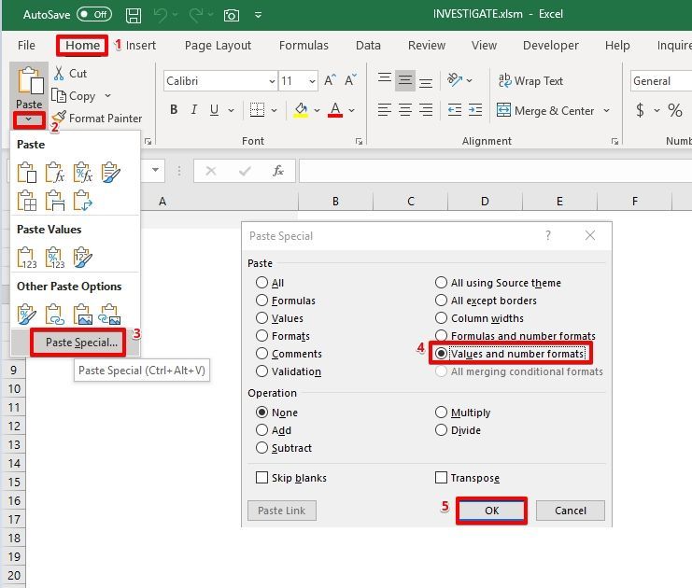The height and width of the screenshot is (588, 692).
Task: Click the Redo arrow icon
Action: click(x=196, y=15)
